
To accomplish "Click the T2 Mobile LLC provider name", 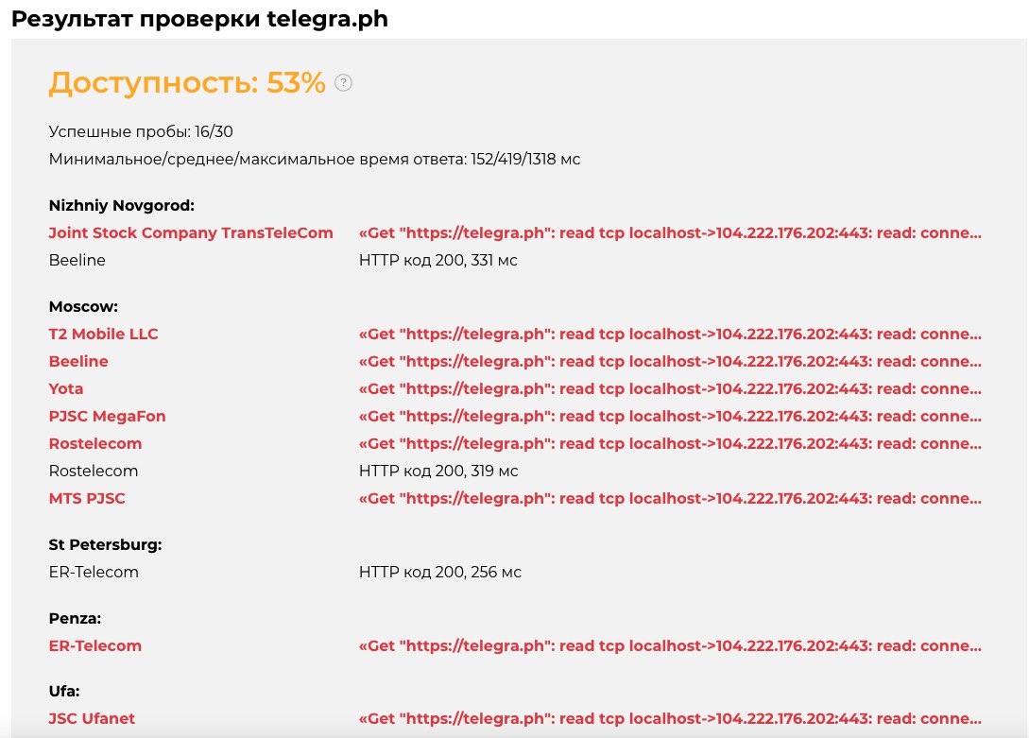I will [103, 334].
